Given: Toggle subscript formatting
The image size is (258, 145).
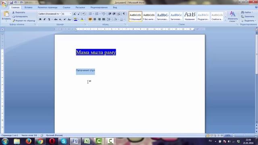Looking at the screenshot, I should pyautogui.click(x=60, y=19).
